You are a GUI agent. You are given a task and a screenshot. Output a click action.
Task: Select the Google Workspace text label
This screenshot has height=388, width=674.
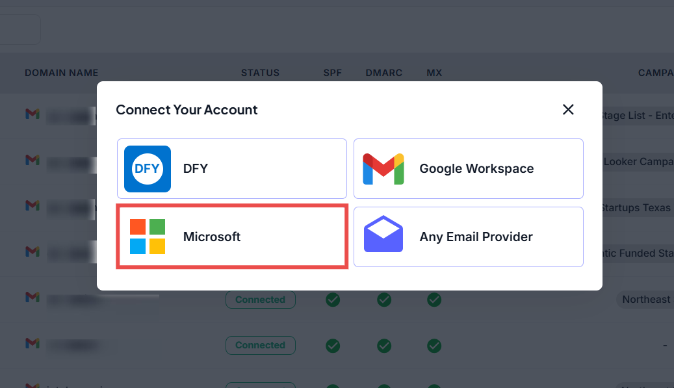[476, 169]
